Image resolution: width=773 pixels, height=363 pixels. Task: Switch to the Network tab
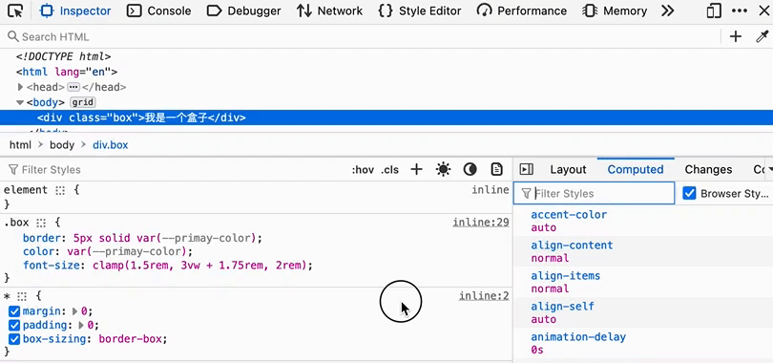point(329,11)
